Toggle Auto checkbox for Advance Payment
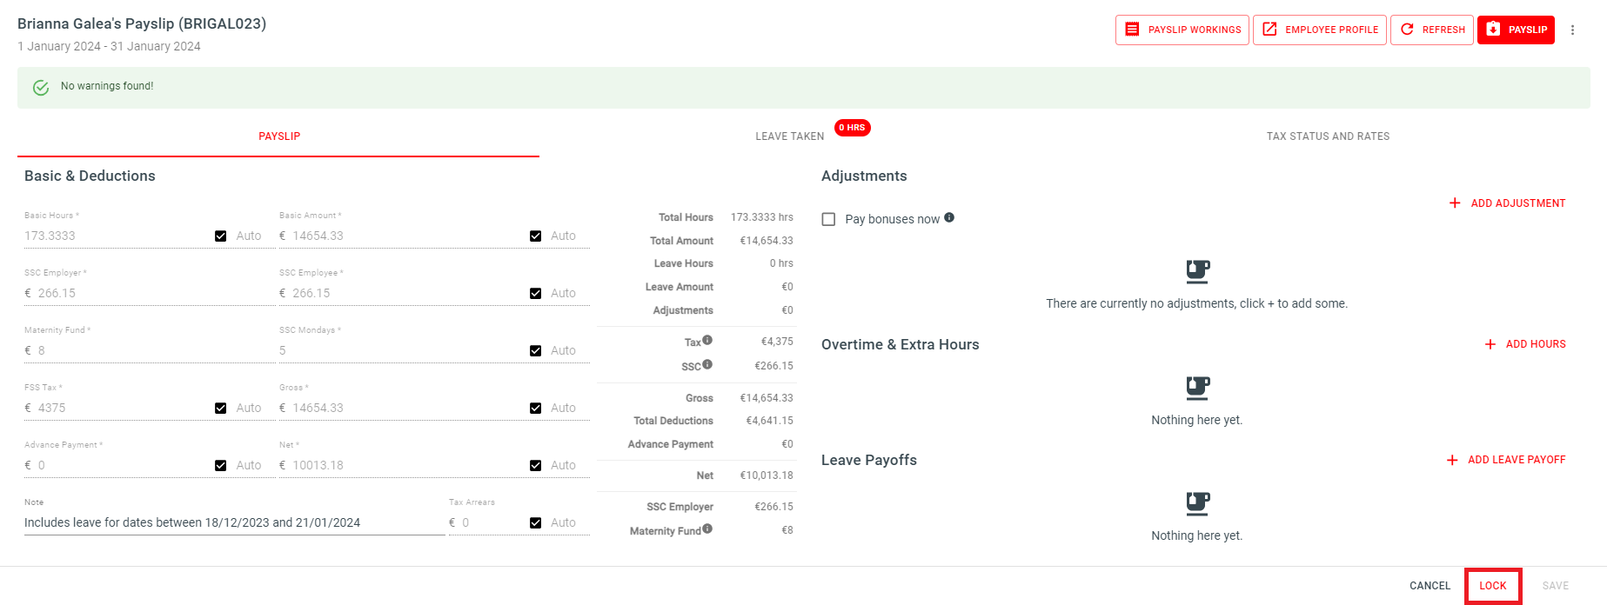This screenshot has height=605, width=1607. point(221,466)
